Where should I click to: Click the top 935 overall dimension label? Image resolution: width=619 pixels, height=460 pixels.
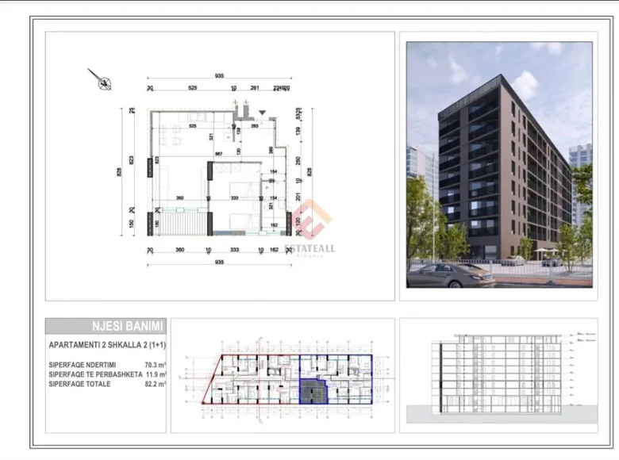point(219,76)
